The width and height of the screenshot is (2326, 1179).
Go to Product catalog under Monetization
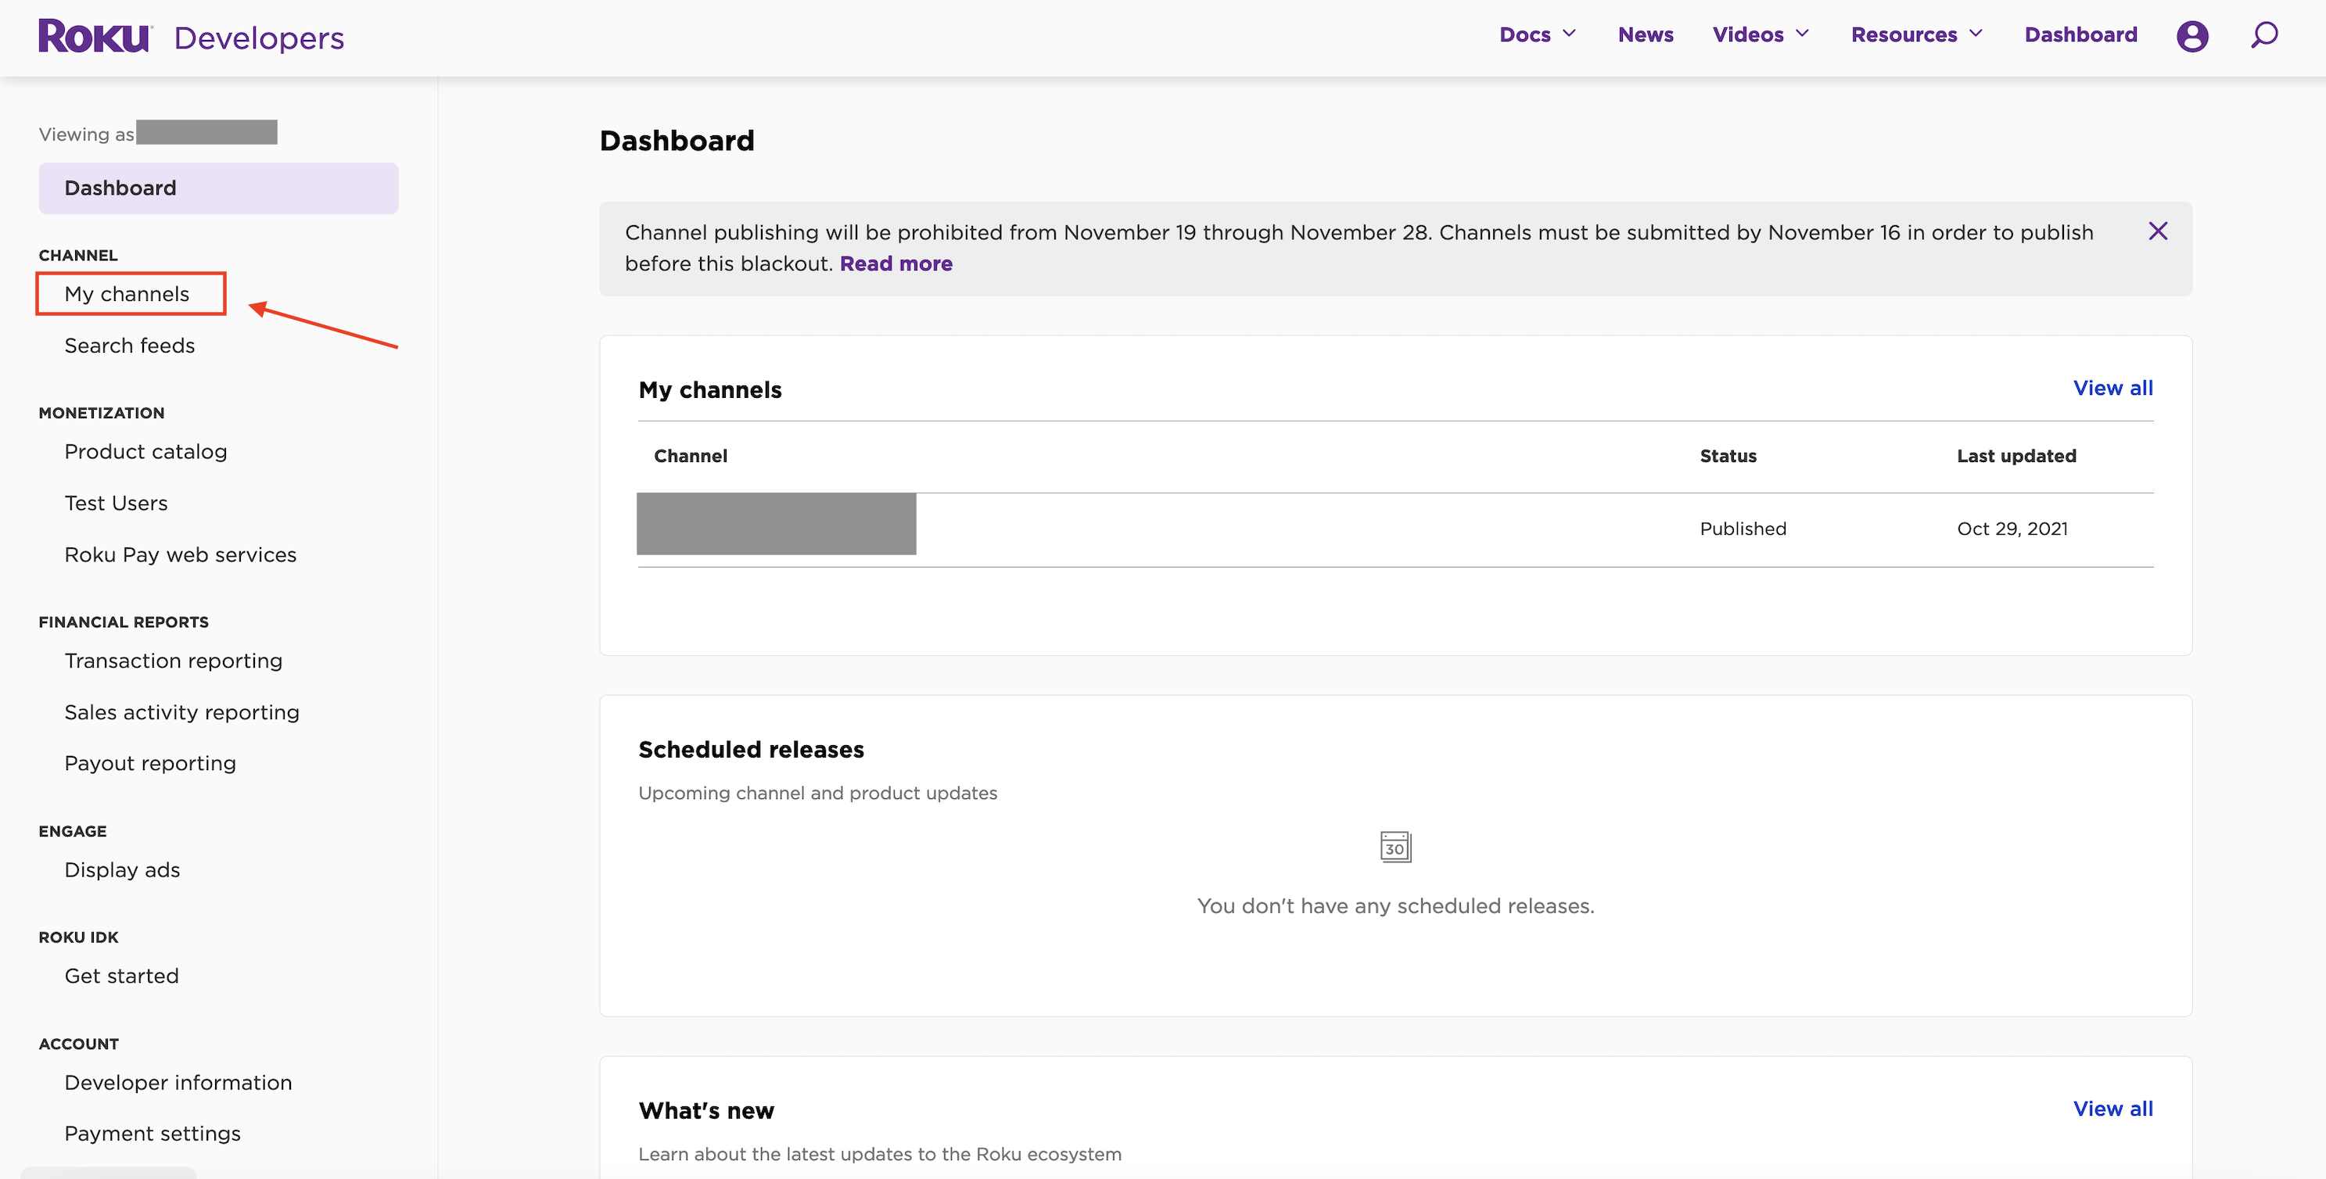coord(145,451)
